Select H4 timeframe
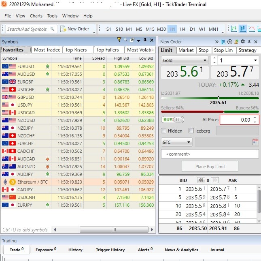Screen dimensions: 261x261 pyautogui.click(x=182, y=29)
